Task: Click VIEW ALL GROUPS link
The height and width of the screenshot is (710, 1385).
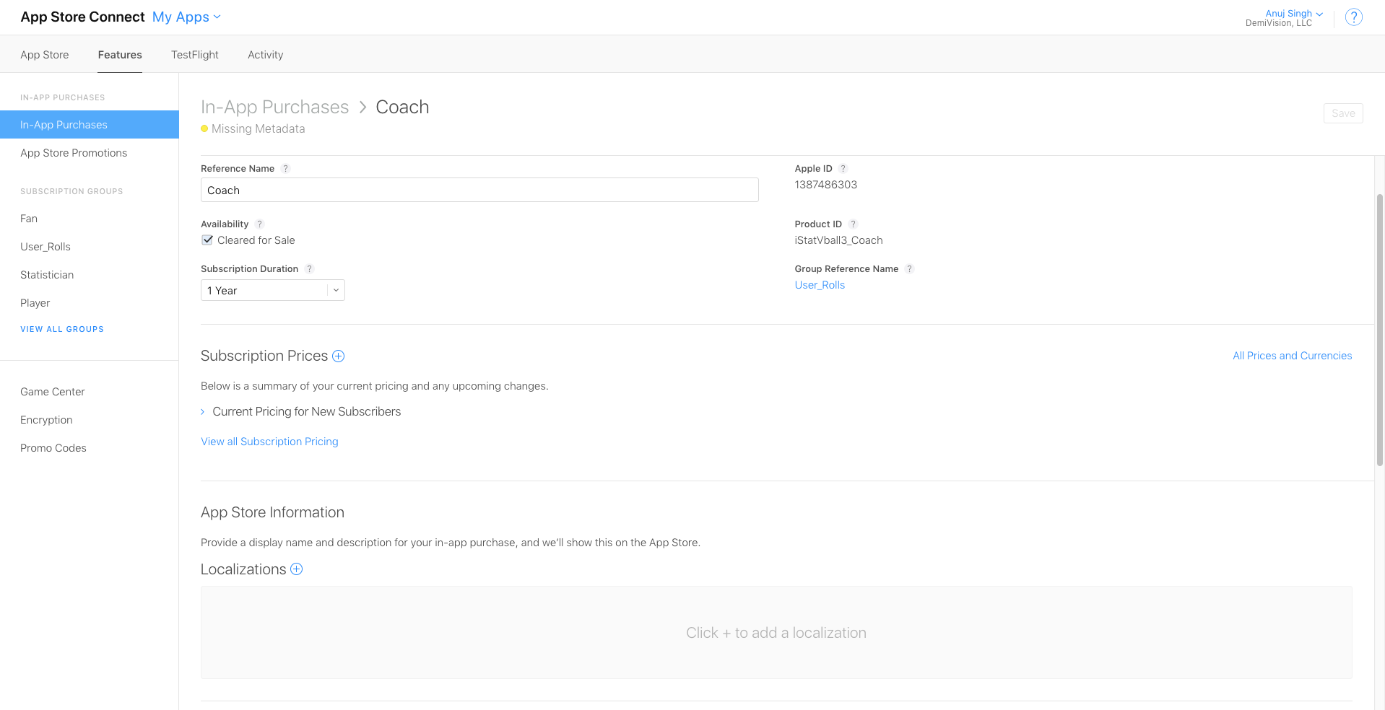Action: click(62, 329)
